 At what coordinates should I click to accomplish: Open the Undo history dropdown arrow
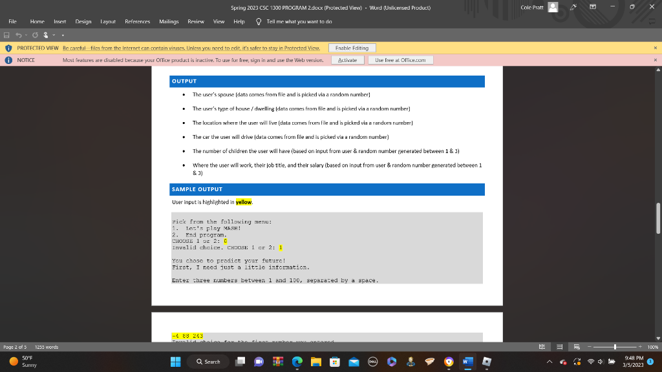[26, 35]
